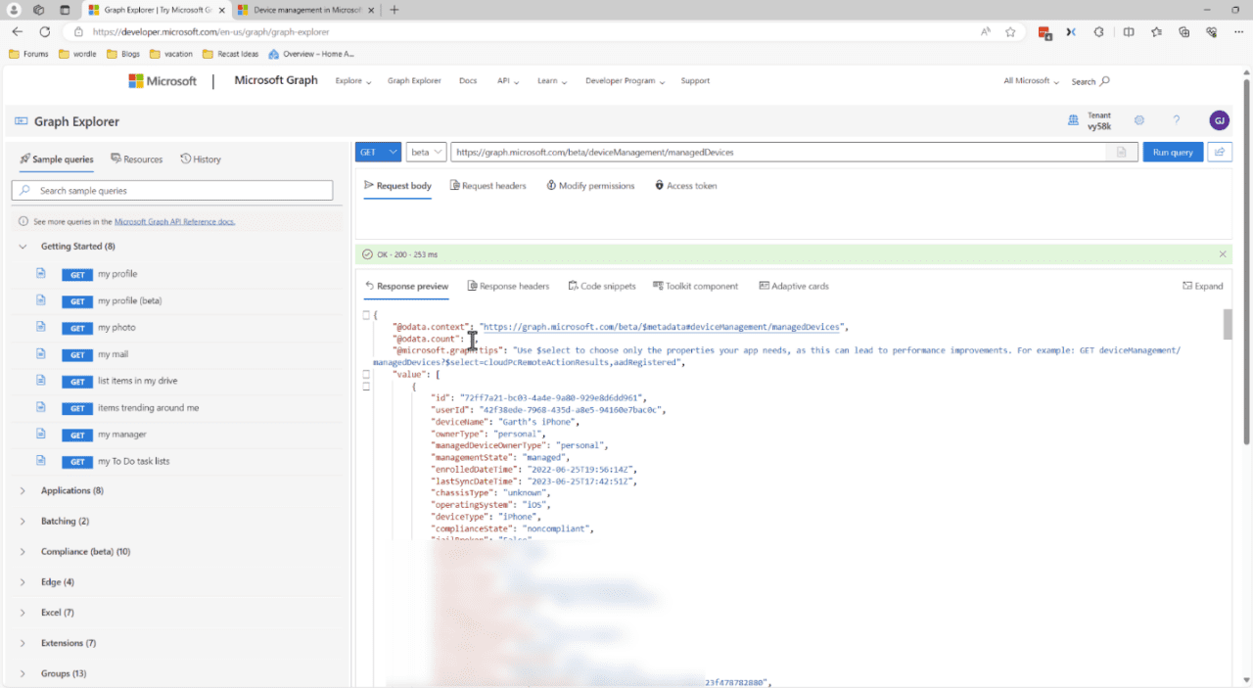
Task: Click the tenant building icon
Action: click(1073, 119)
